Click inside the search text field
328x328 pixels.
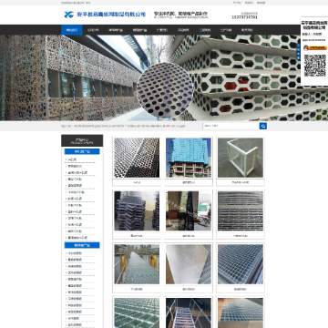(231, 126)
